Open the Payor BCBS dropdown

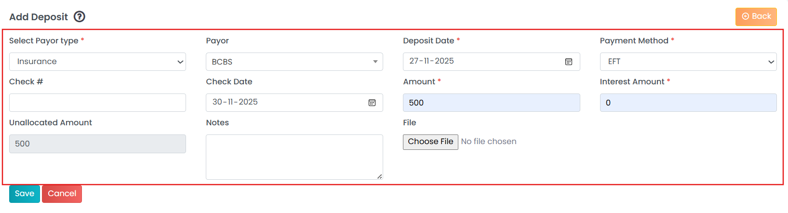click(294, 62)
